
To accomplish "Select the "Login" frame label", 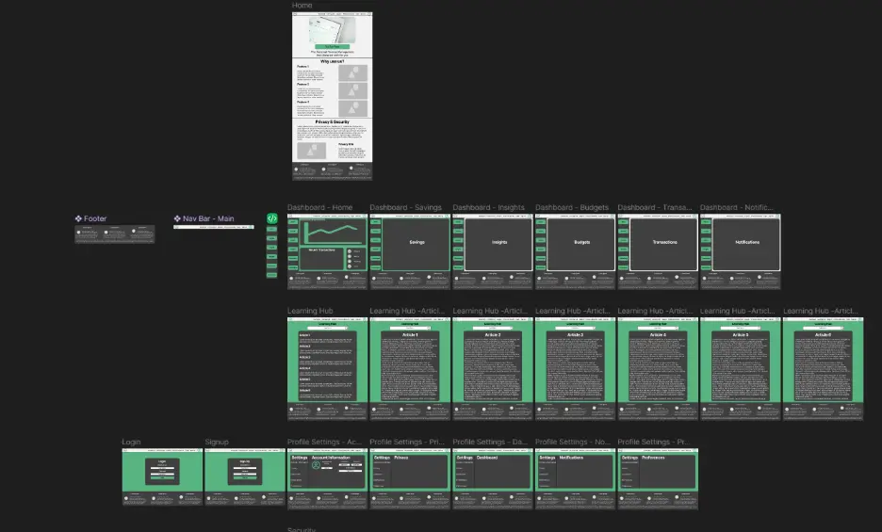I will coord(131,442).
